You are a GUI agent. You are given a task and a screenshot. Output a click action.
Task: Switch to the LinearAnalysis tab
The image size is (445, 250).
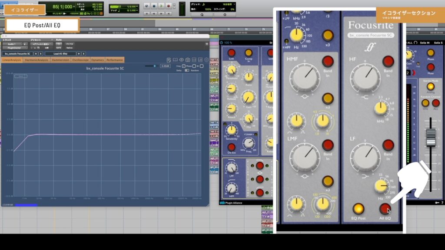(x=12, y=60)
